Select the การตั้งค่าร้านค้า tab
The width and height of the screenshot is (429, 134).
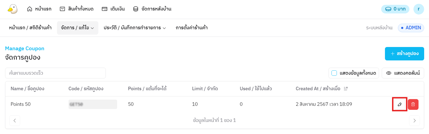tap(192, 28)
